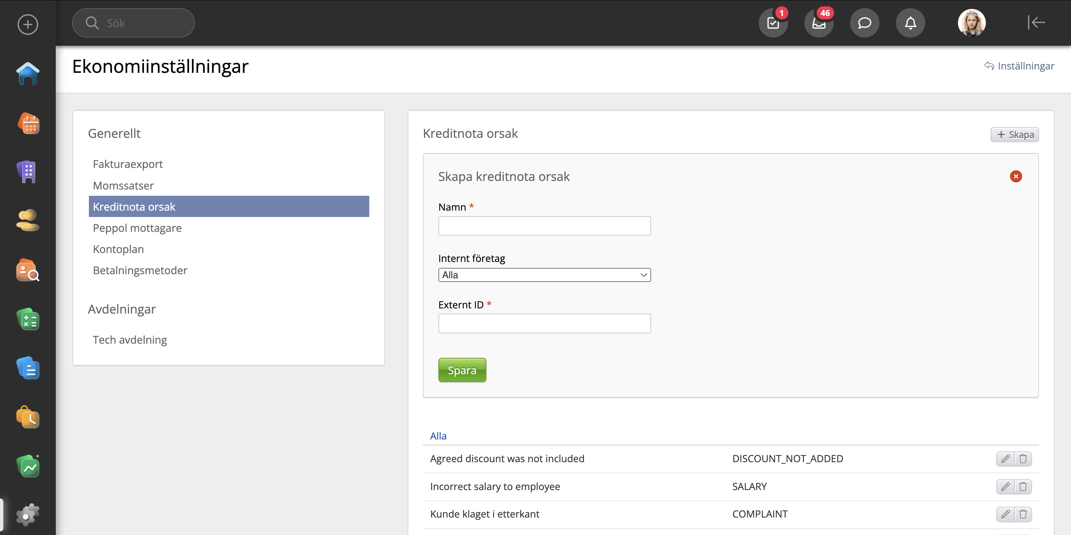Click the Skapa button

(1014, 134)
